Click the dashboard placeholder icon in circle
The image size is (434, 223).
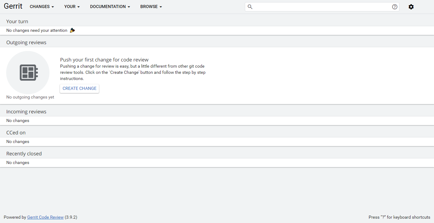[x=28, y=73]
